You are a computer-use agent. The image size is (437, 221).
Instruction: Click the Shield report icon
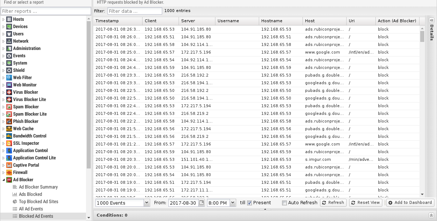click(x=9, y=70)
